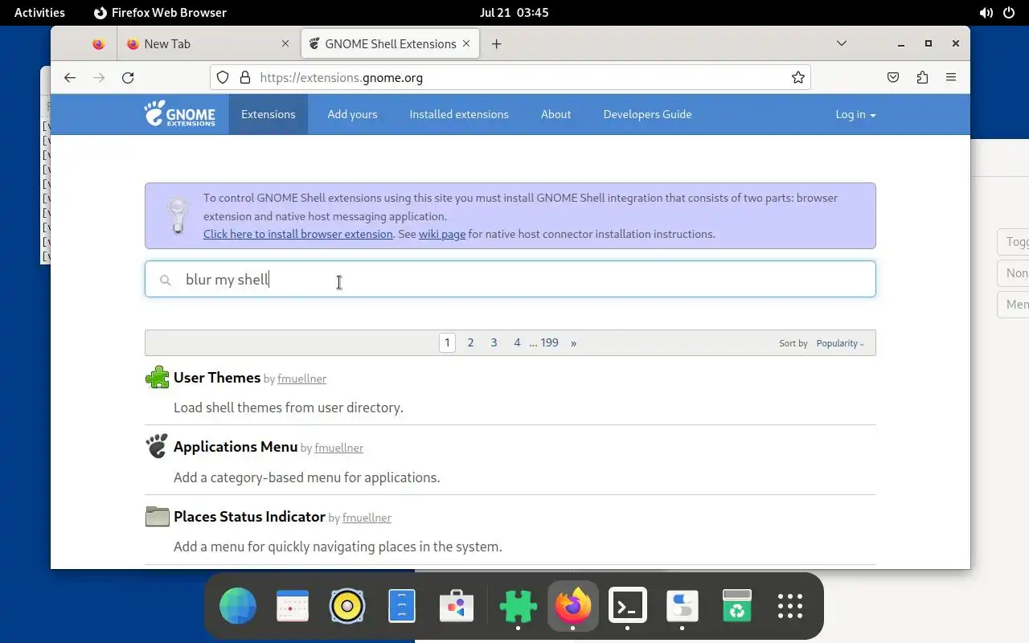Screen dimensions: 1029x643
Task: Open the wiki page link
Action: click(x=442, y=234)
